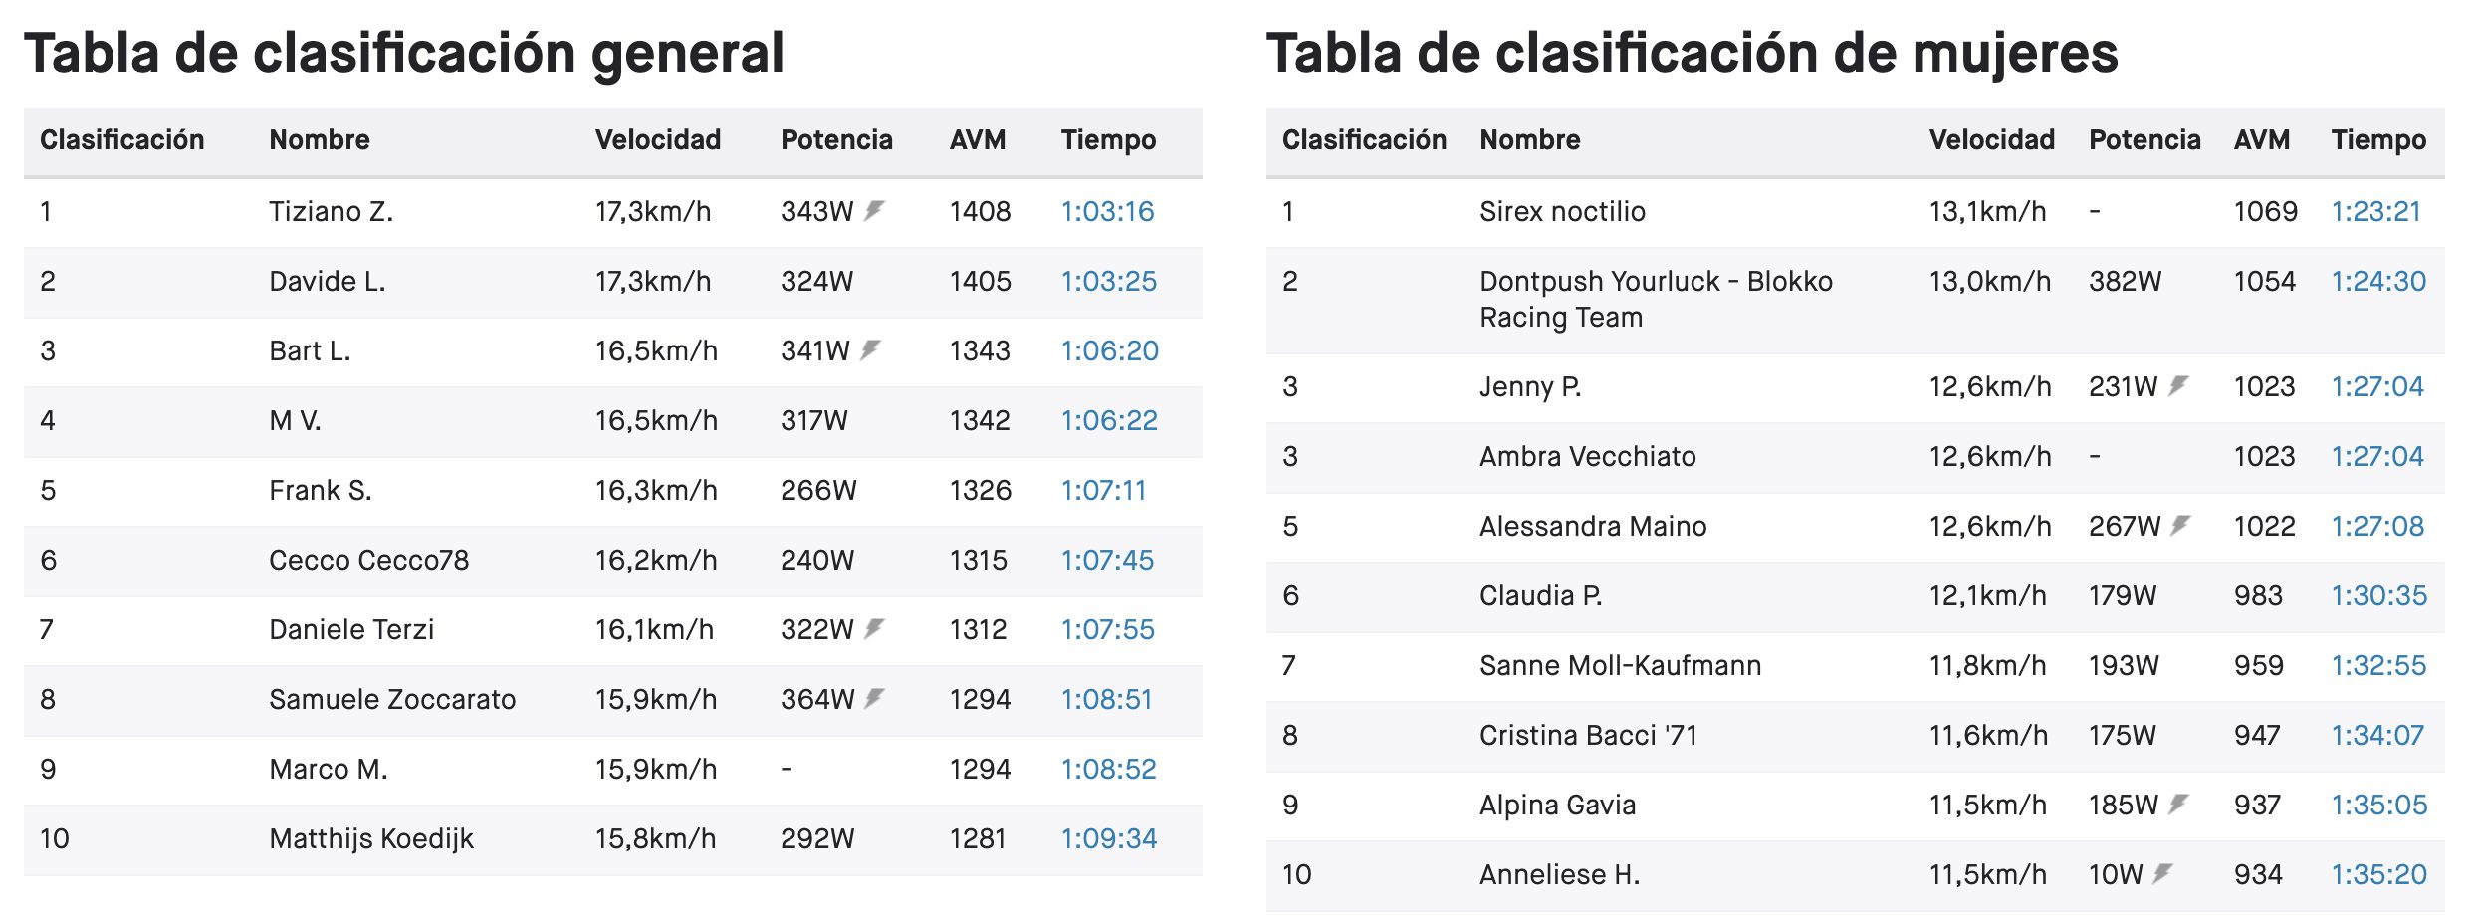This screenshot has width=2483, height=922.
Task: Click power meter icon by Daniele Terzi's 322W
Action: click(874, 628)
